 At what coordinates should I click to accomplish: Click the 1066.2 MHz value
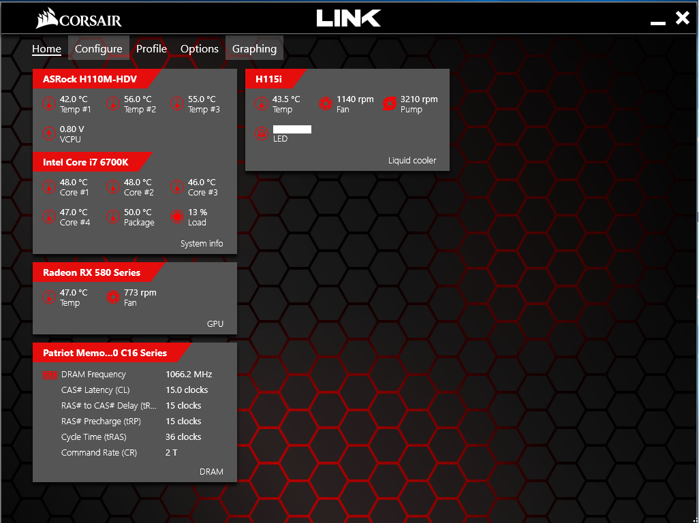click(x=189, y=375)
